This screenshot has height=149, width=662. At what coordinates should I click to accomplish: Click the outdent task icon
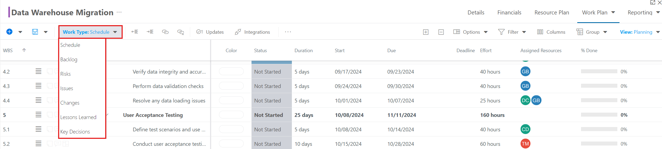135,32
